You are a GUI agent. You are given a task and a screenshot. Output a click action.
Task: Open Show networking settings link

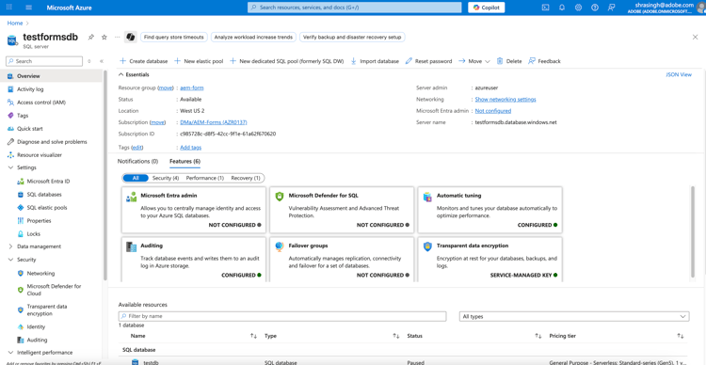click(x=505, y=99)
